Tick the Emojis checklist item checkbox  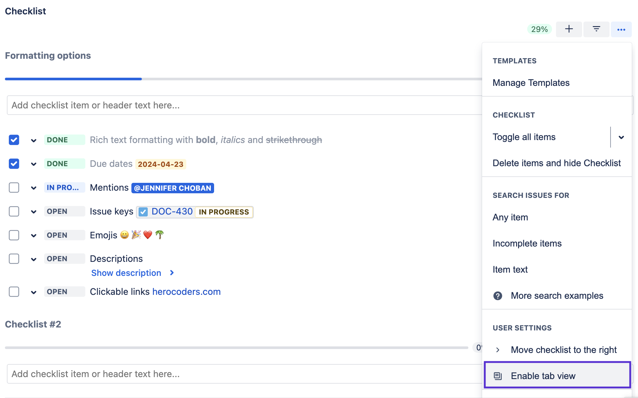click(x=14, y=235)
